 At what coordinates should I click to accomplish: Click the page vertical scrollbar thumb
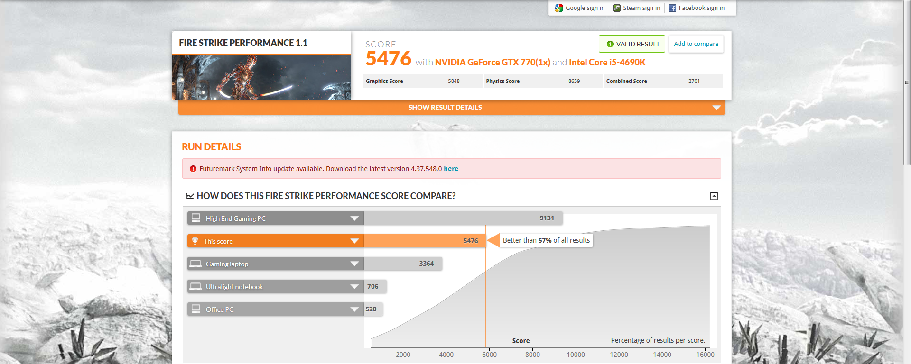point(907,82)
